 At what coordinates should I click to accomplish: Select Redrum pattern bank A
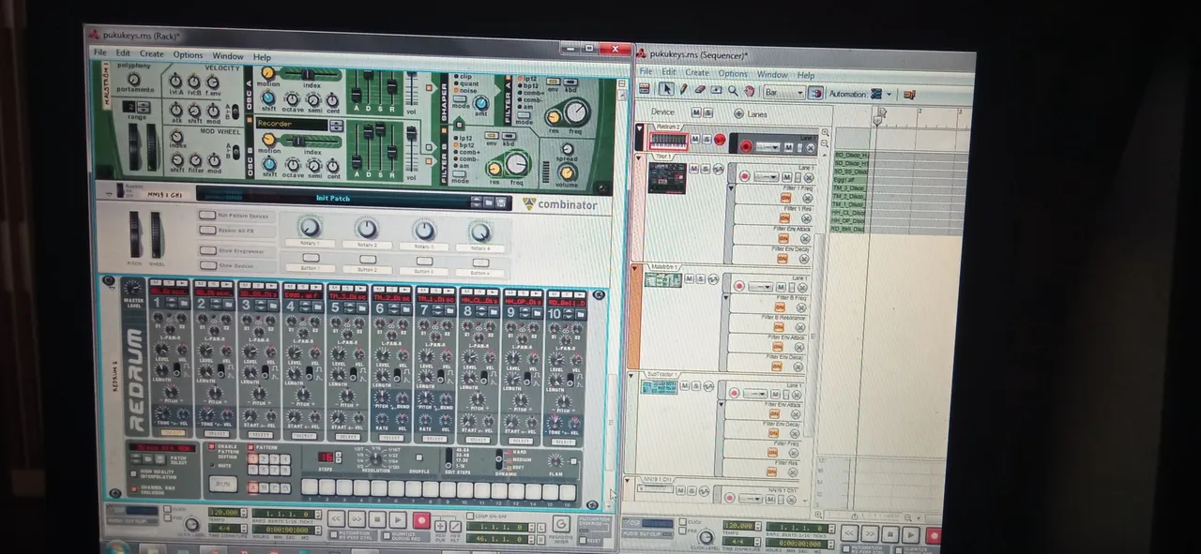pyautogui.click(x=252, y=487)
